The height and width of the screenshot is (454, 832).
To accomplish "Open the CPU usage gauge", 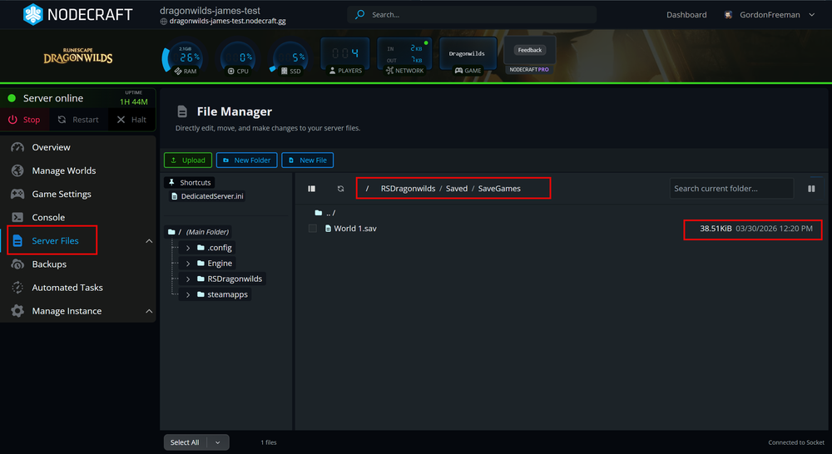I will (x=238, y=58).
